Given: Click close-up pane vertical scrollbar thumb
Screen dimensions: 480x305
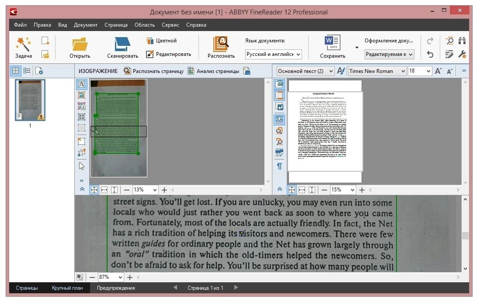Looking at the screenshot, I should [465, 236].
